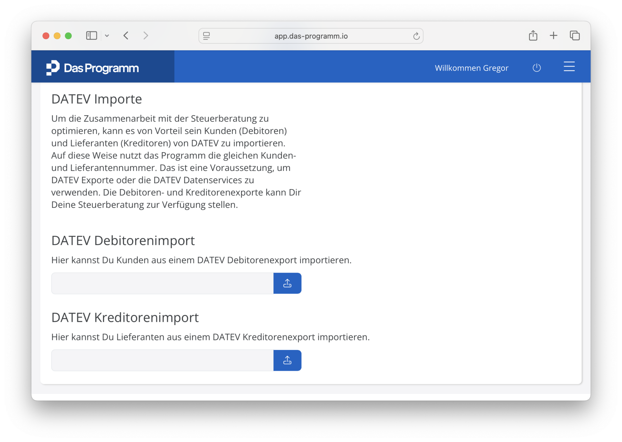Click the Kreditorenimport upload button

[287, 360]
